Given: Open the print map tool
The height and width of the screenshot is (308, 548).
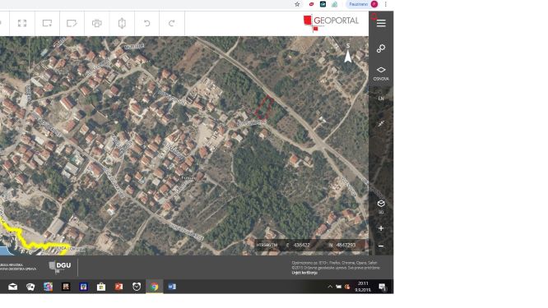Looking at the screenshot, I should [97, 23].
